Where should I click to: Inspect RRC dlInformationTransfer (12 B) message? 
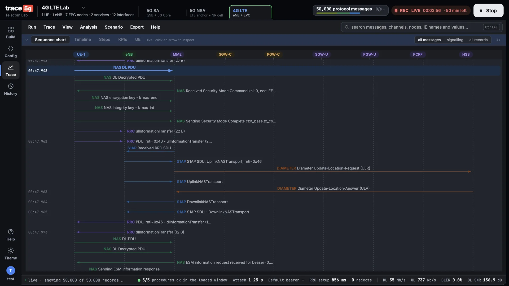tap(156, 232)
